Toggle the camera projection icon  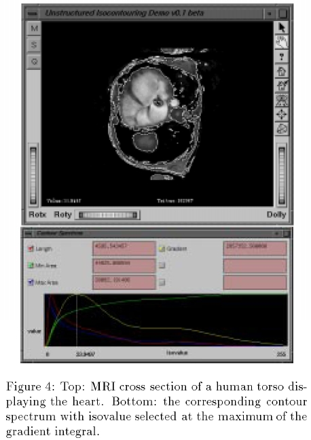(x=282, y=129)
